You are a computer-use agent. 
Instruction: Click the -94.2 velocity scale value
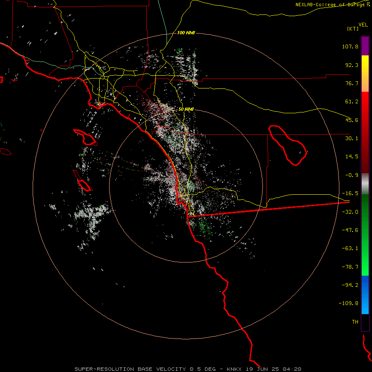click(350, 285)
